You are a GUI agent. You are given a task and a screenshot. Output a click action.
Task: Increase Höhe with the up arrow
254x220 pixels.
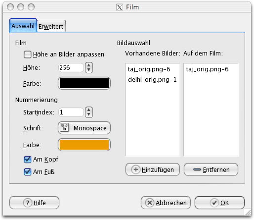pos(89,65)
